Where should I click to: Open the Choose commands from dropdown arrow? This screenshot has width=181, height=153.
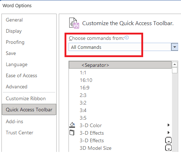pos(175,47)
